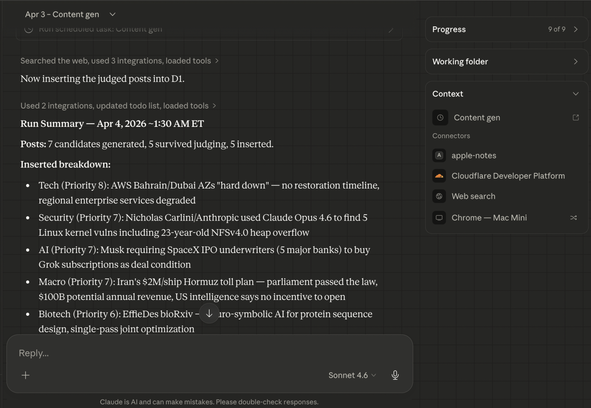Collapse the Context panel chevron
Image resolution: width=591 pixels, height=408 pixels.
(575, 94)
